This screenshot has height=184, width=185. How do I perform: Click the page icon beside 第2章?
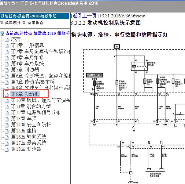(x=7, y=52)
